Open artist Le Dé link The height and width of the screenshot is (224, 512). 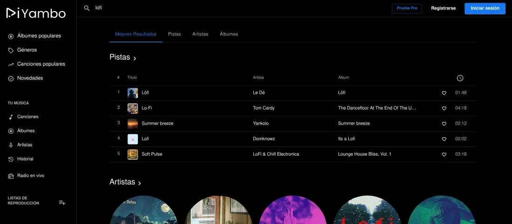[x=259, y=92]
